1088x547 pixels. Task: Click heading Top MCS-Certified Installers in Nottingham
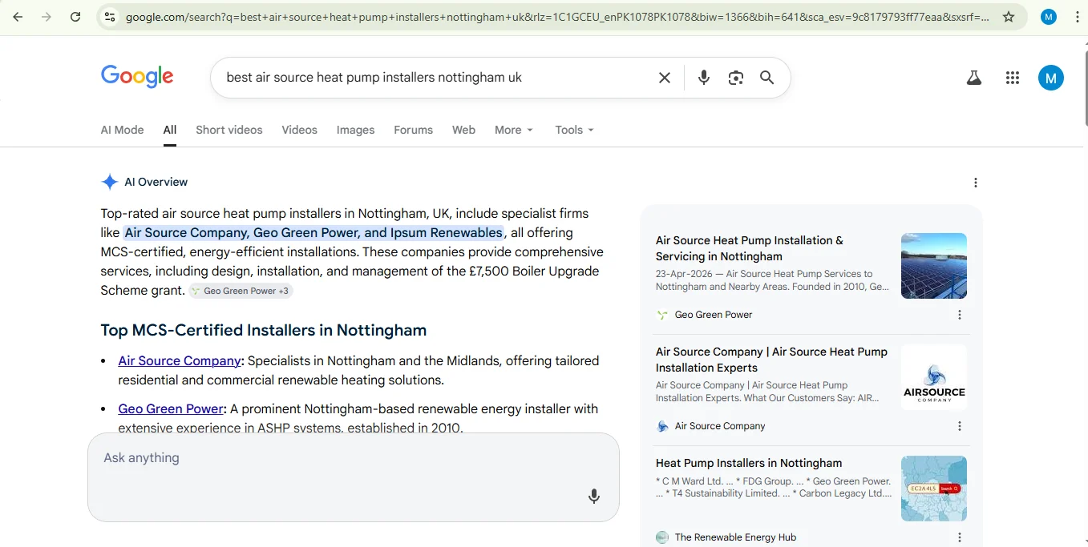click(264, 330)
